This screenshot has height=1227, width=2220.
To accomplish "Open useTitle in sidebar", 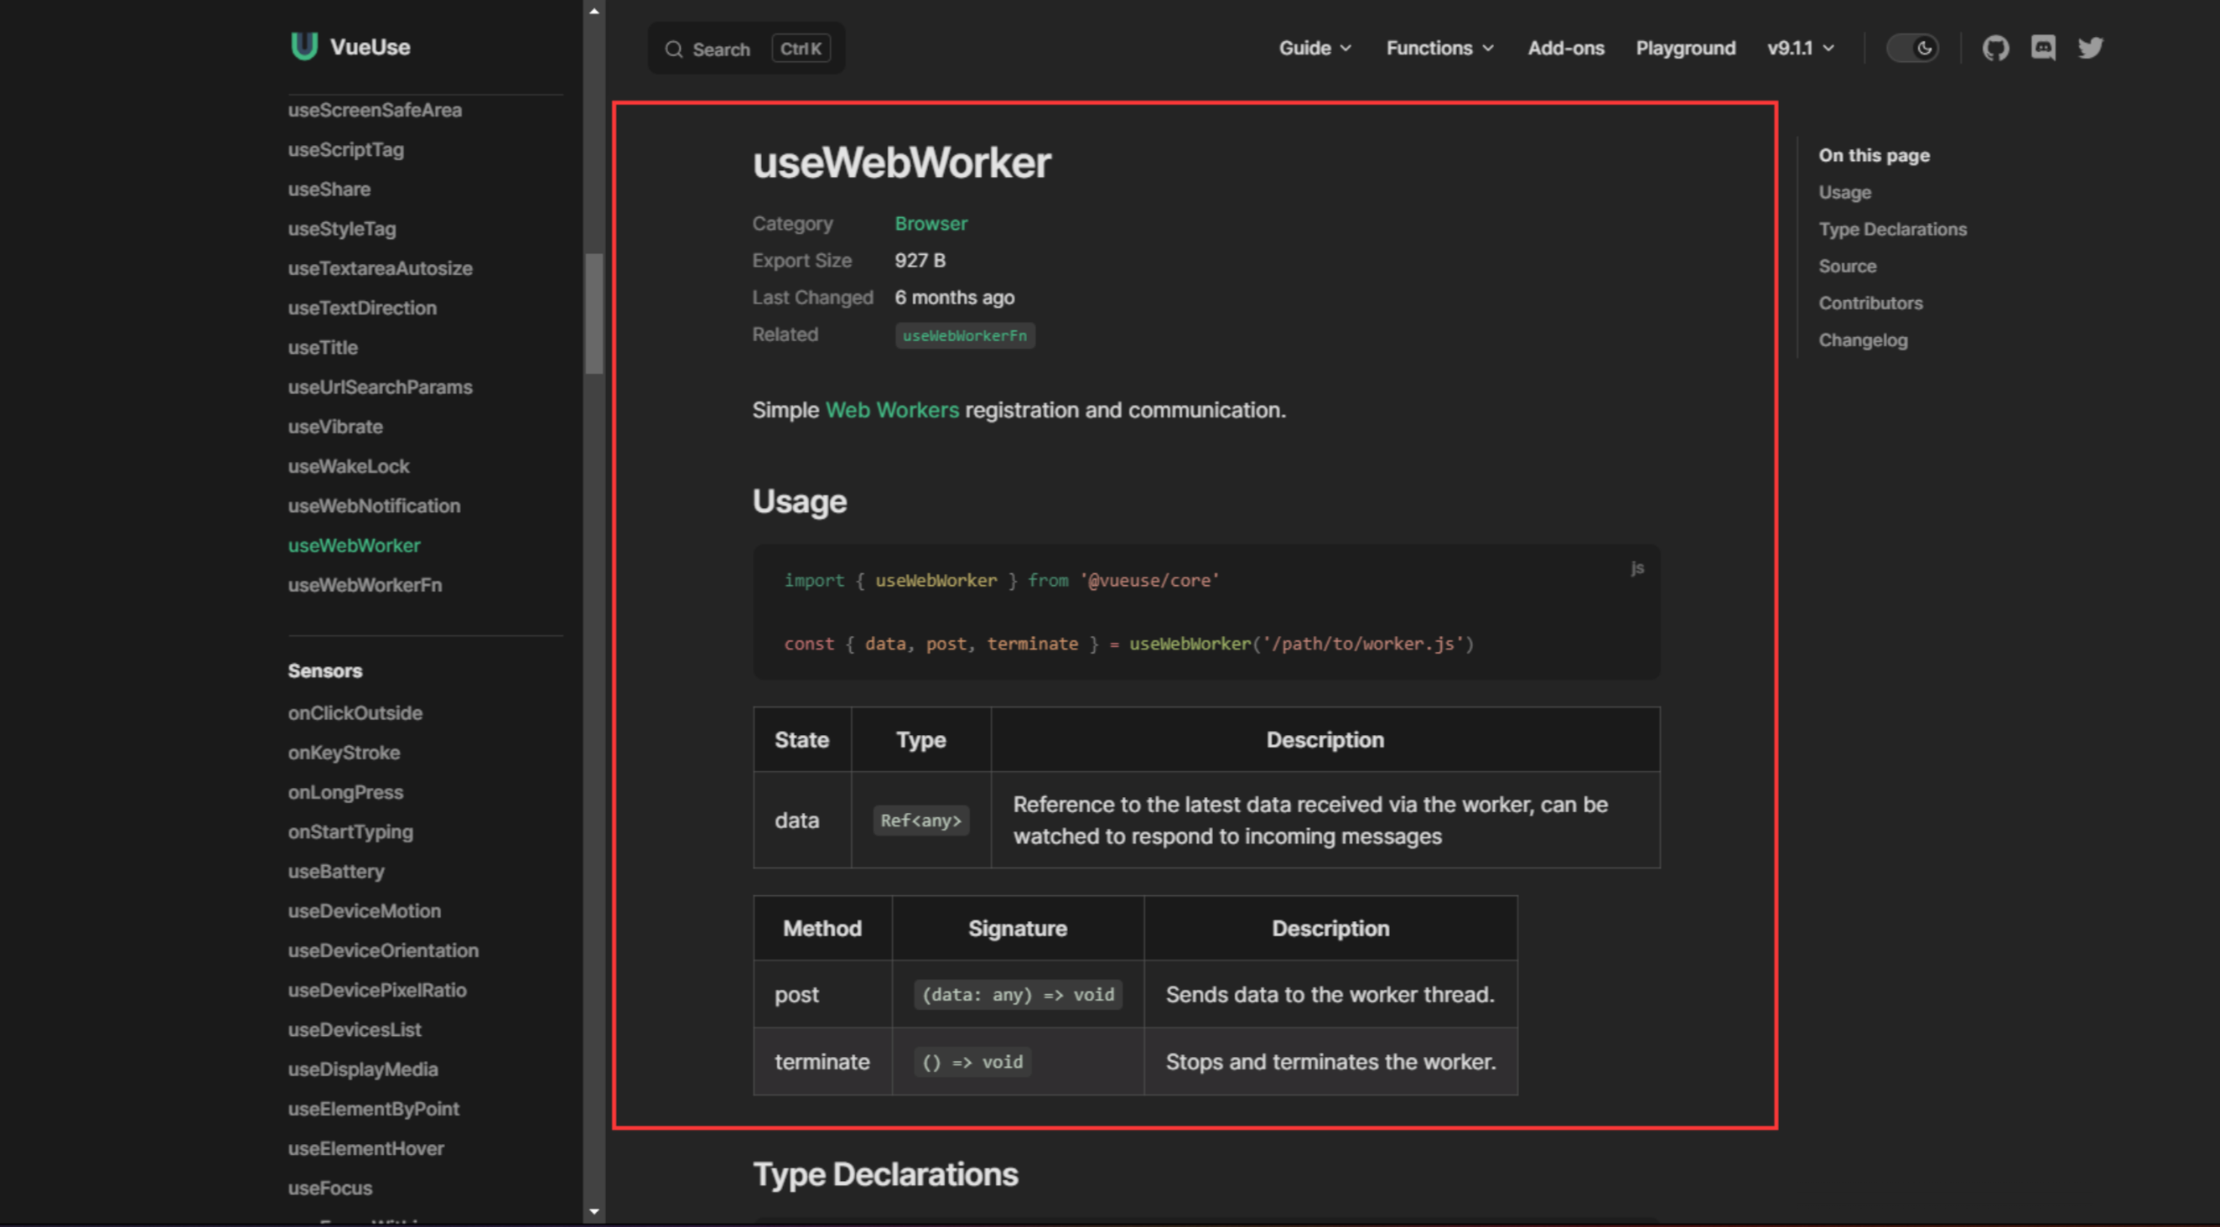I will point(322,348).
